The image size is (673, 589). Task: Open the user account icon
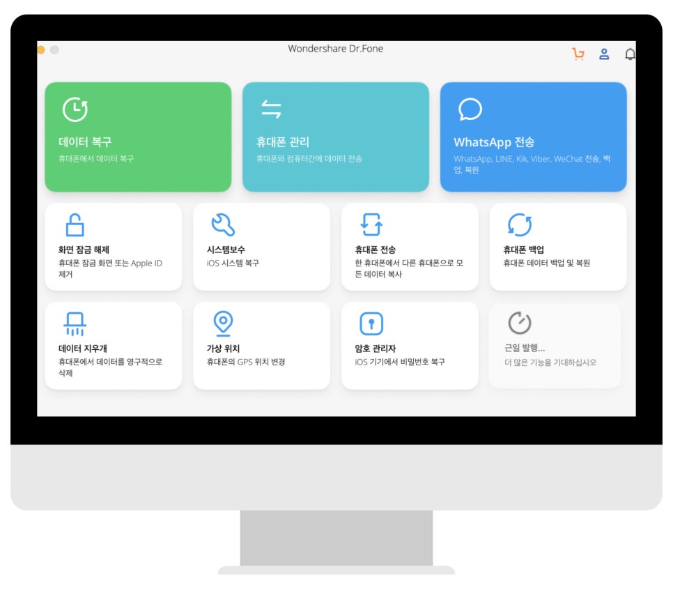(x=604, y=54)
